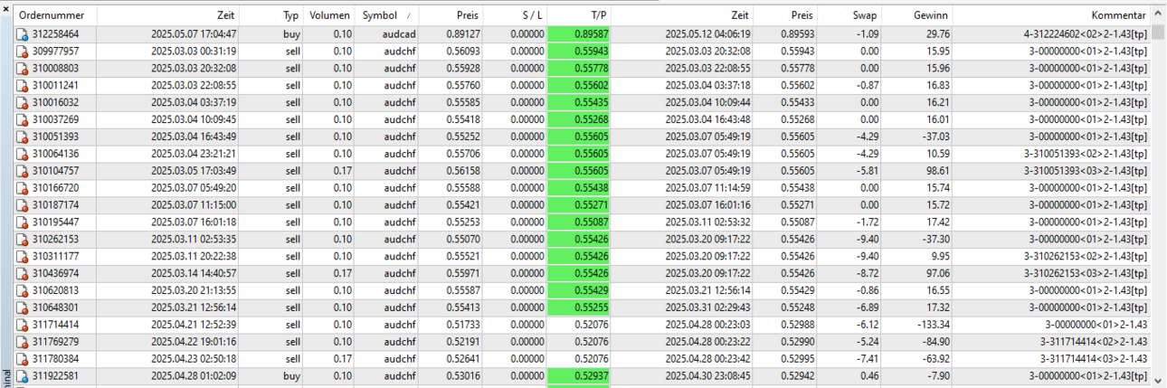Click the green T/P cell 0.52937
Screen dimensions: 1167x388
580,376
